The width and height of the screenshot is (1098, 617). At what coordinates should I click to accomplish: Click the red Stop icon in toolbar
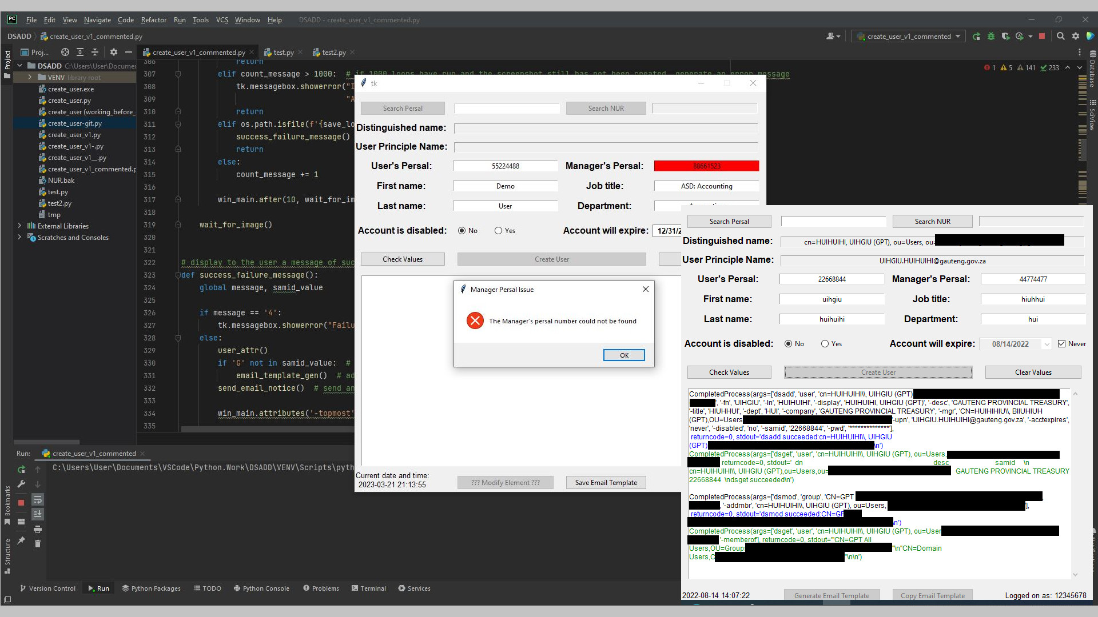point(1042,36)
